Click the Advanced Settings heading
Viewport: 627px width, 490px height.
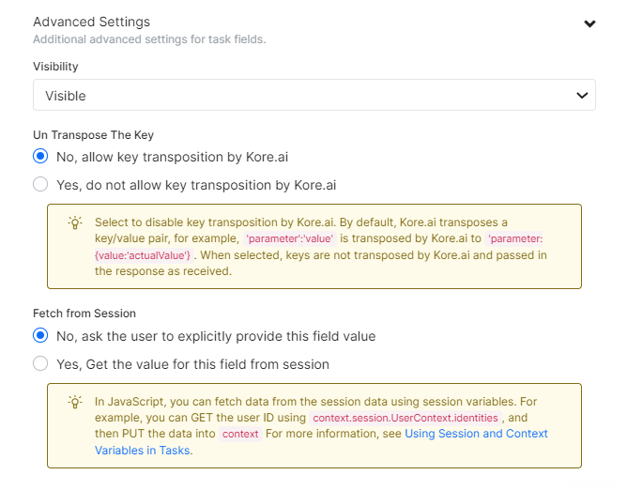[x=91, y=22]
